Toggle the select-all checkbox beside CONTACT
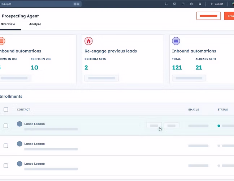The height and width of the screenshot is (181, 234). (6, 109)
